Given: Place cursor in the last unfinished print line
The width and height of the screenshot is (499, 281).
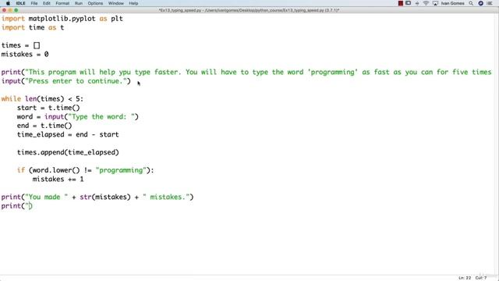Looking at the screenshot, I should (x=16, y=206).
